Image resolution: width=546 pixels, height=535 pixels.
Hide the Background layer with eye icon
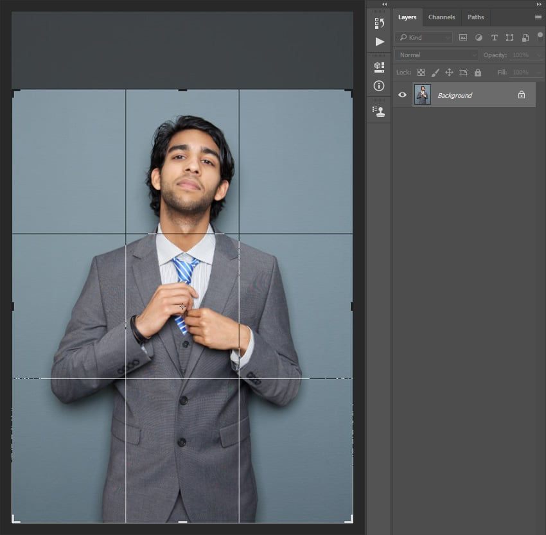tap(402, 94)
